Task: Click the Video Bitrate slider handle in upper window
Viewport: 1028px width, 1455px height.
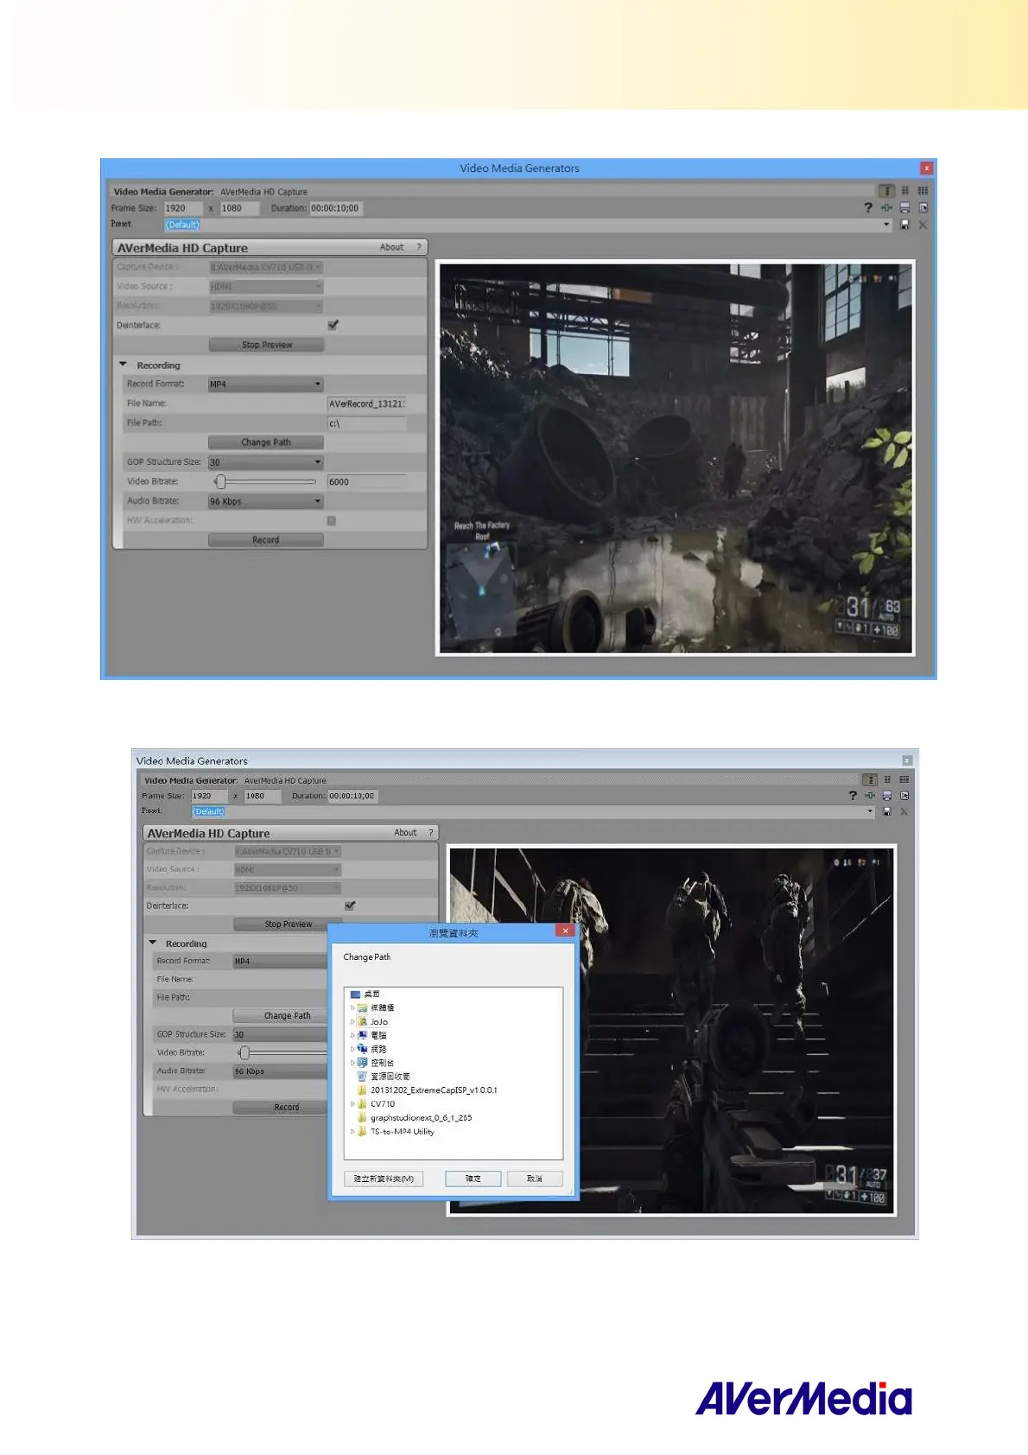Action: [220, 482]
